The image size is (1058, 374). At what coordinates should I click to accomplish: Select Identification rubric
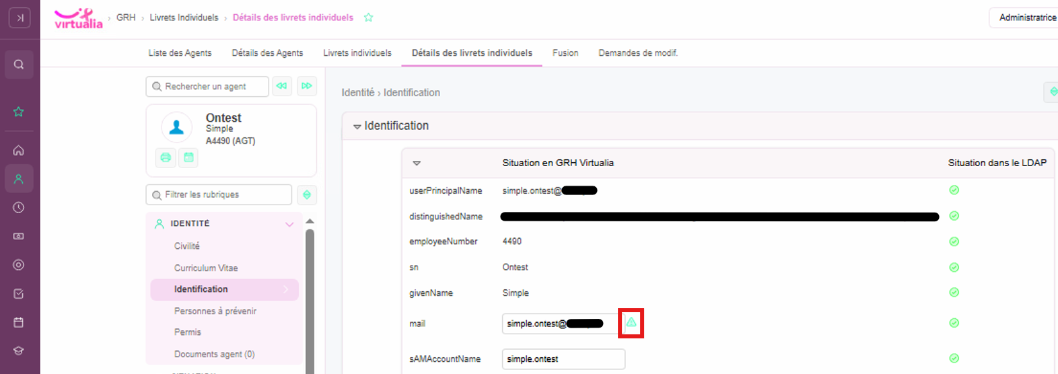point(224,289)
